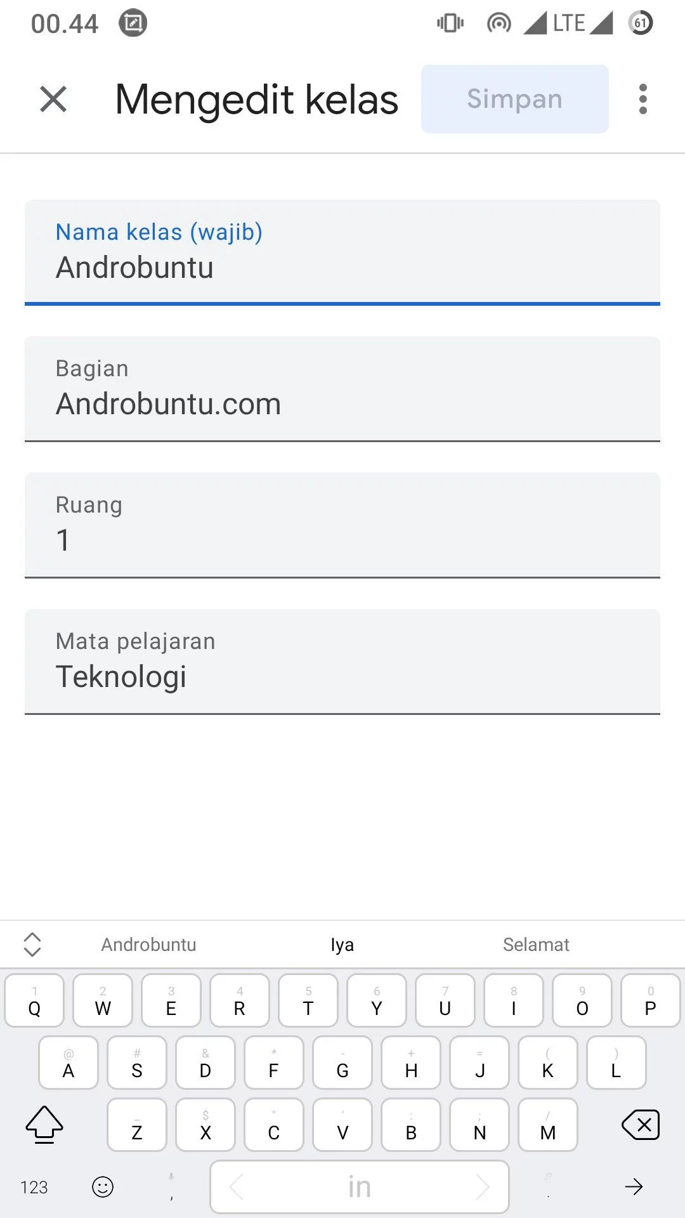Open the emoji picker on the keyboard
Viewport: 685px width, 1218px height.
coord(102,1186)
